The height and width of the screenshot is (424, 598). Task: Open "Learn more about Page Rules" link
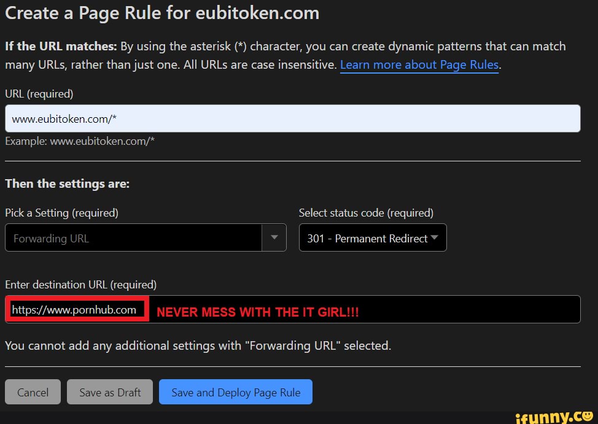(x=419, y=64)
